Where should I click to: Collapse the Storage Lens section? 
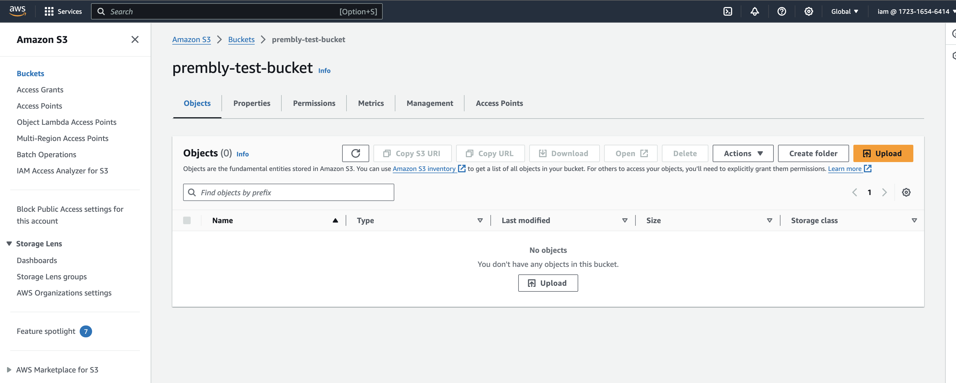point(9,243)
